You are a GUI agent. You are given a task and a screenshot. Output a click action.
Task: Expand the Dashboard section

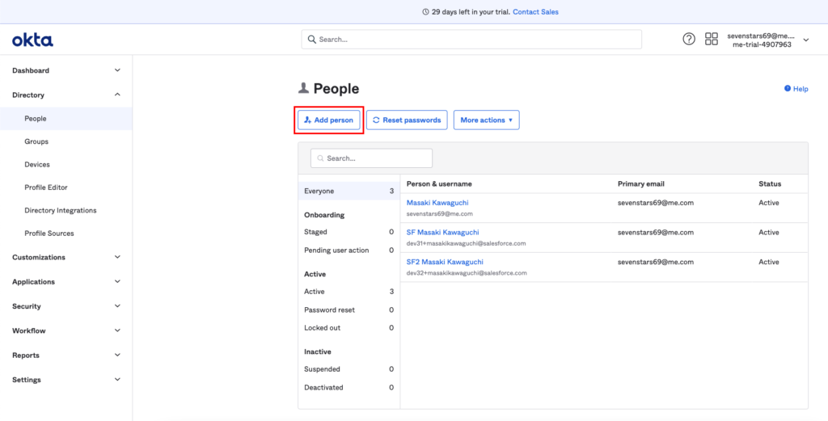[117, 70]
